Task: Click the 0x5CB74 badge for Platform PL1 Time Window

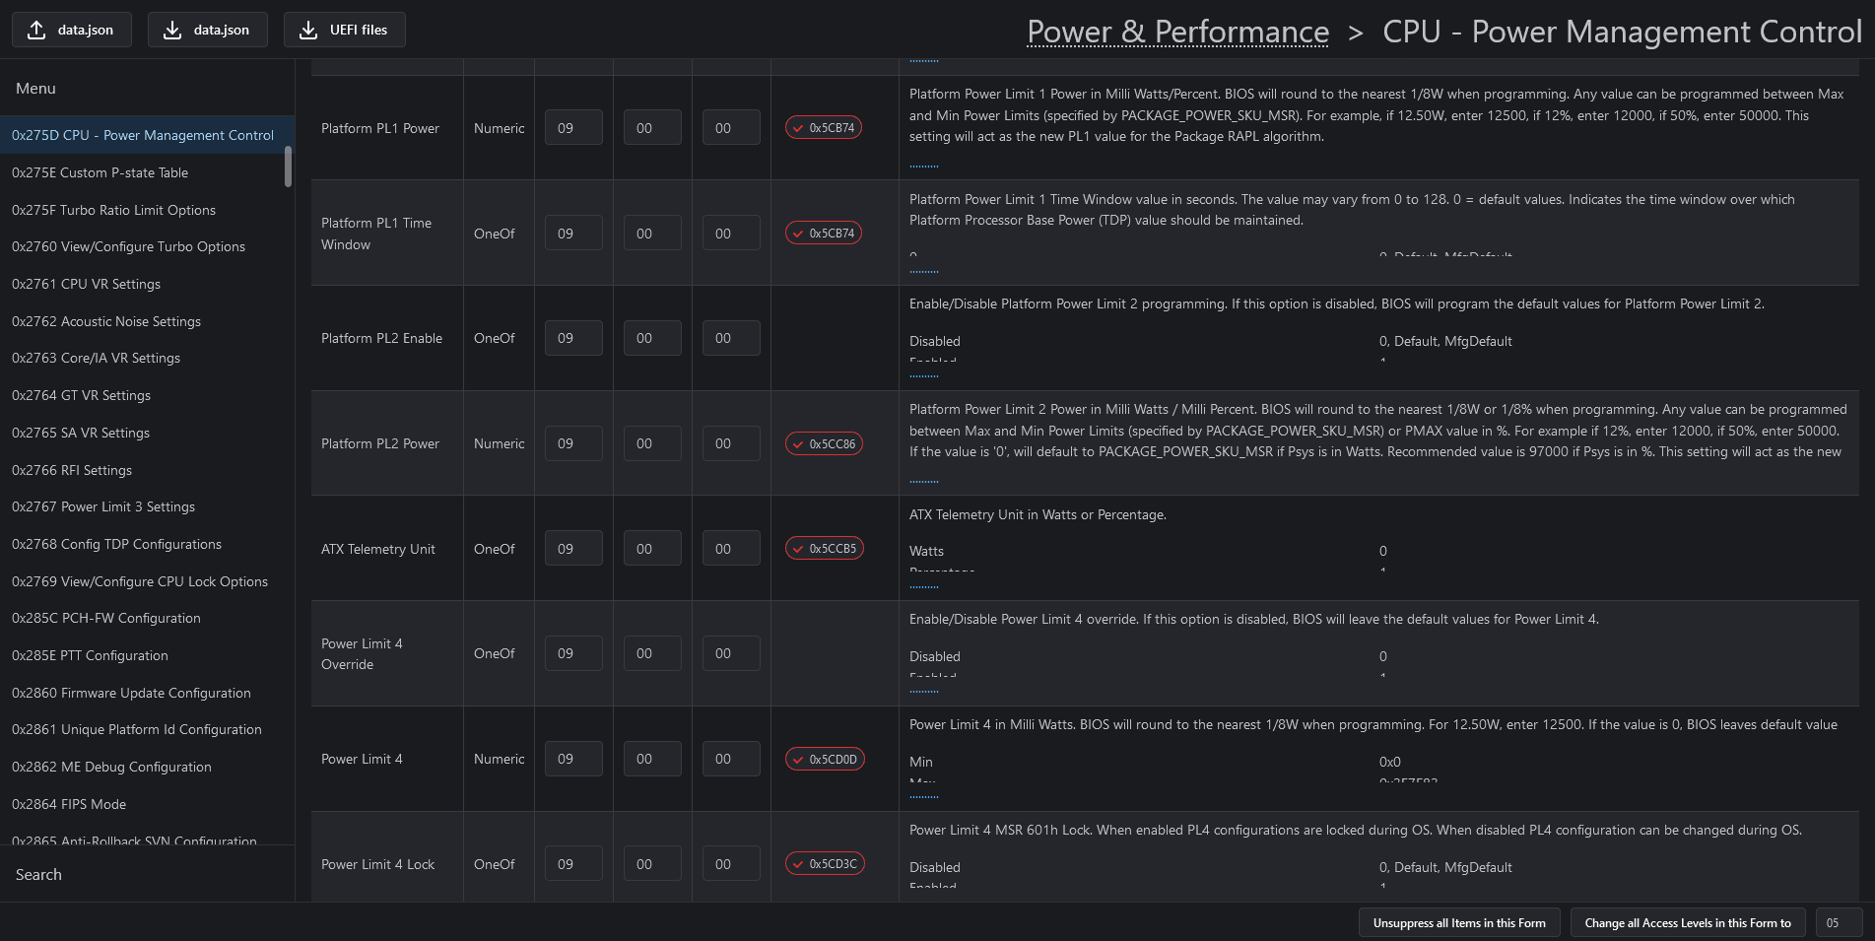Action: [x=824, y=234]
